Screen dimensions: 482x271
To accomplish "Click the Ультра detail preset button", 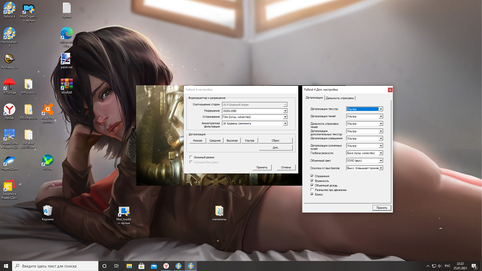I will (x=250, y=141).
